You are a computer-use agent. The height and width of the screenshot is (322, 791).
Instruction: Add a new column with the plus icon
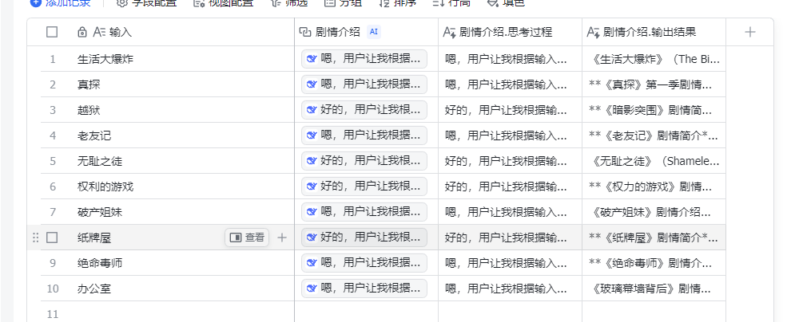(750, 32)
